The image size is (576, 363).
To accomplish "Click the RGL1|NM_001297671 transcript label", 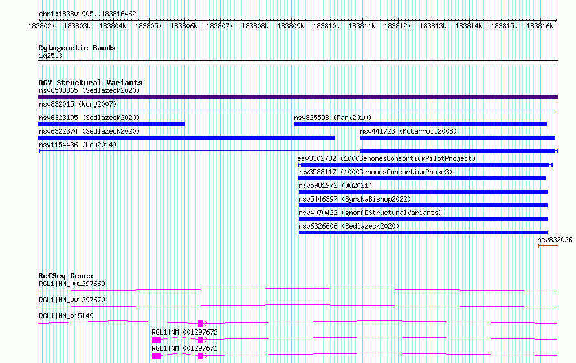I will 184,348.
